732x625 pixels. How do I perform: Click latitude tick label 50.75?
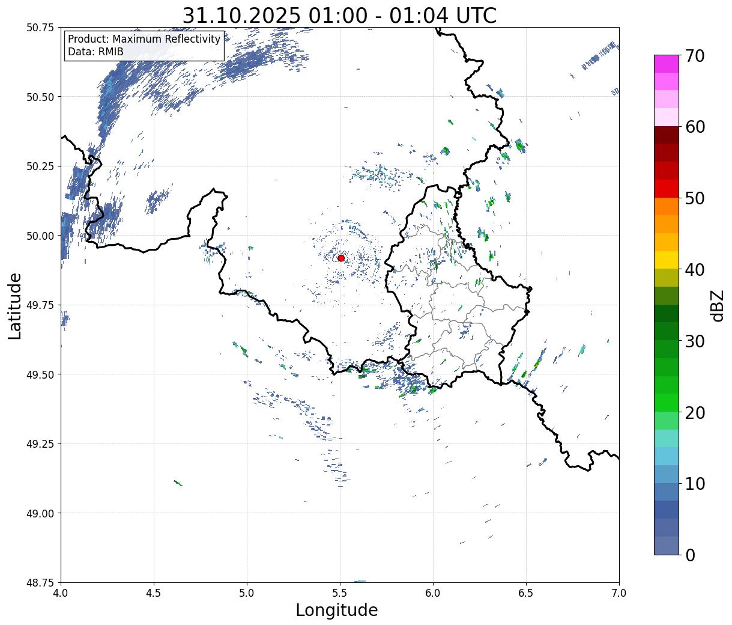40,28
